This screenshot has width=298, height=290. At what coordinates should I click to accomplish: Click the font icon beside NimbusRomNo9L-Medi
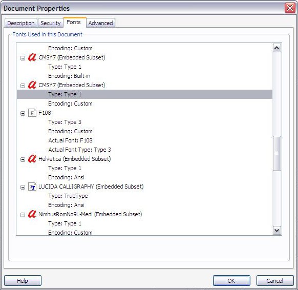(x=32, y=214)
